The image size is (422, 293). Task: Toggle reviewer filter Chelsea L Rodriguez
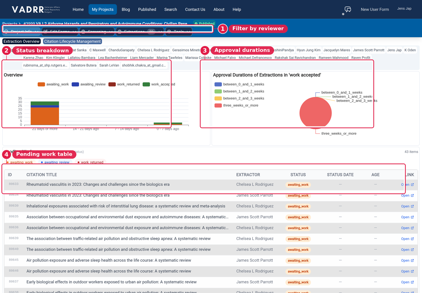(x=153, y=50)
